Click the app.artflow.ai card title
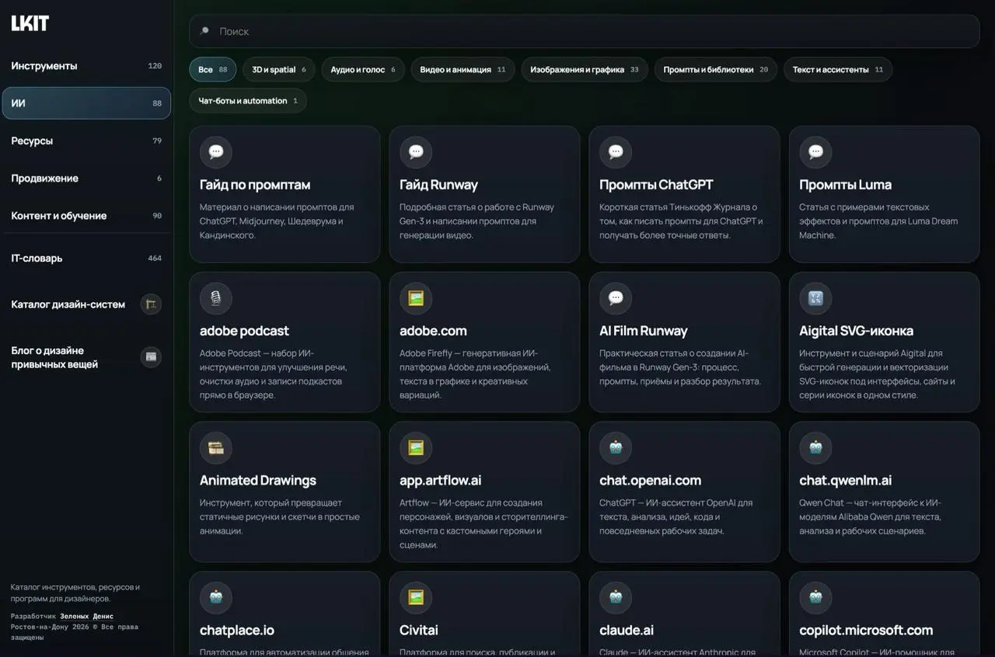995x657 pixels. click(440, 481)
